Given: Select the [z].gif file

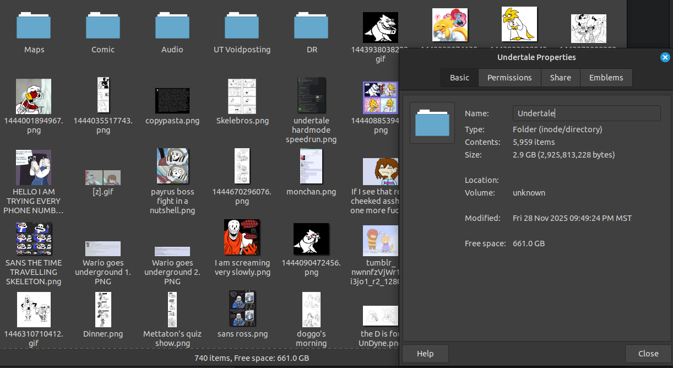Looking at the screenshot, I should [103, 177].
